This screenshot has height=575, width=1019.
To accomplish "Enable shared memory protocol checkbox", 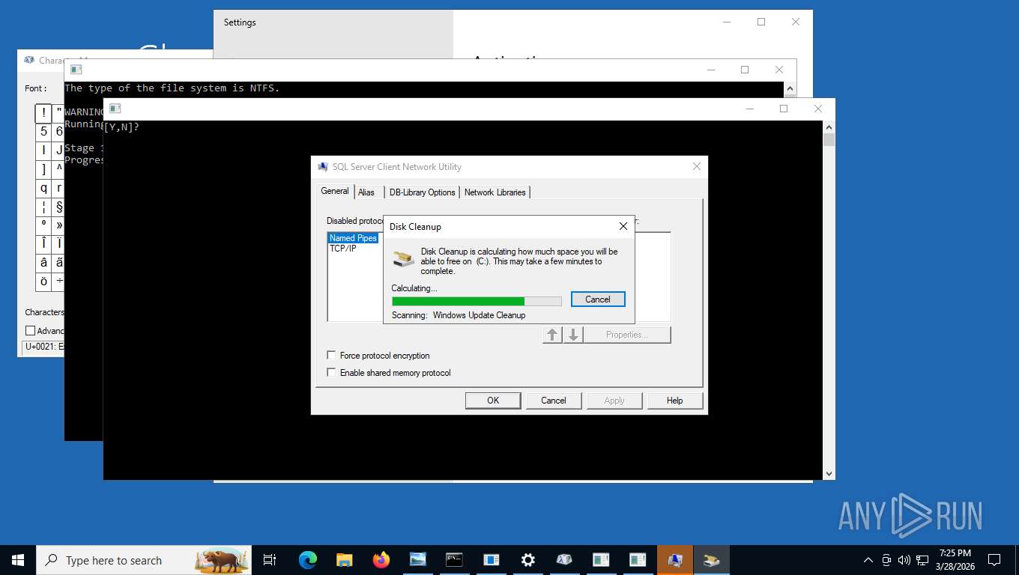I will pyautogui.click(x=331, y=373).
